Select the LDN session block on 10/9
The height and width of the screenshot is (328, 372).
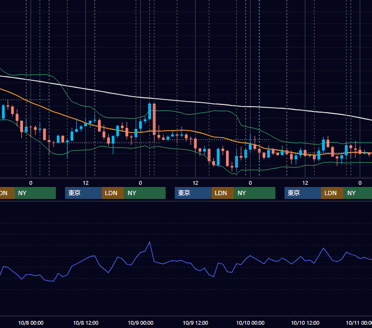(223, 193)
